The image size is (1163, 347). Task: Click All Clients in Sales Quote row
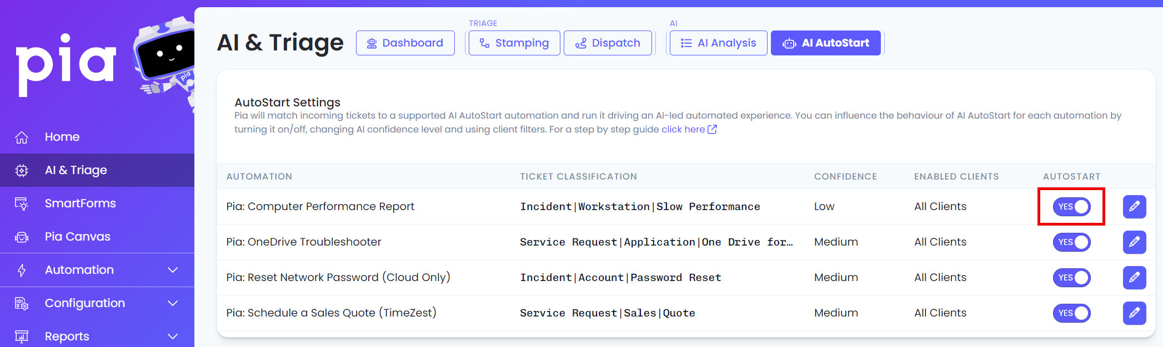tap(940, 313)
